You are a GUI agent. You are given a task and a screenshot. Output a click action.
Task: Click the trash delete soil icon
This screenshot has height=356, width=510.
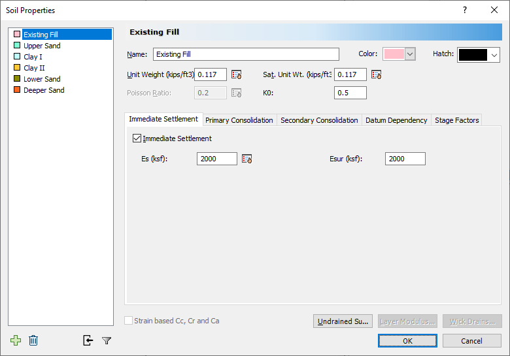point(33,340)
